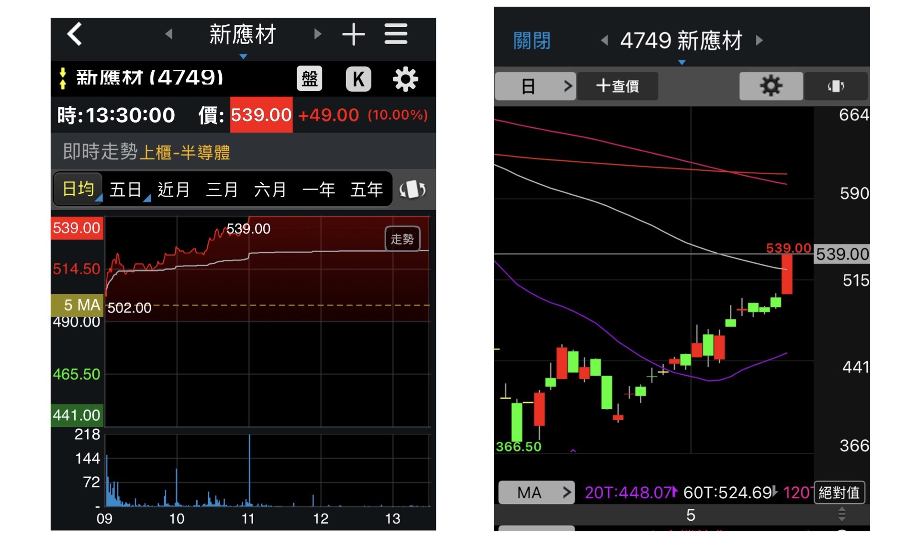
Task: Toggle the 絕對值 absolute value button
Action: click(839, 493)
